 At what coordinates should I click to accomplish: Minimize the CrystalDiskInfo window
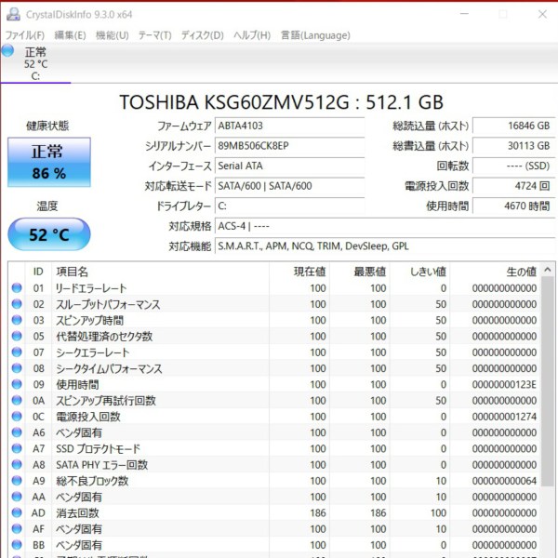click(464, 14)
